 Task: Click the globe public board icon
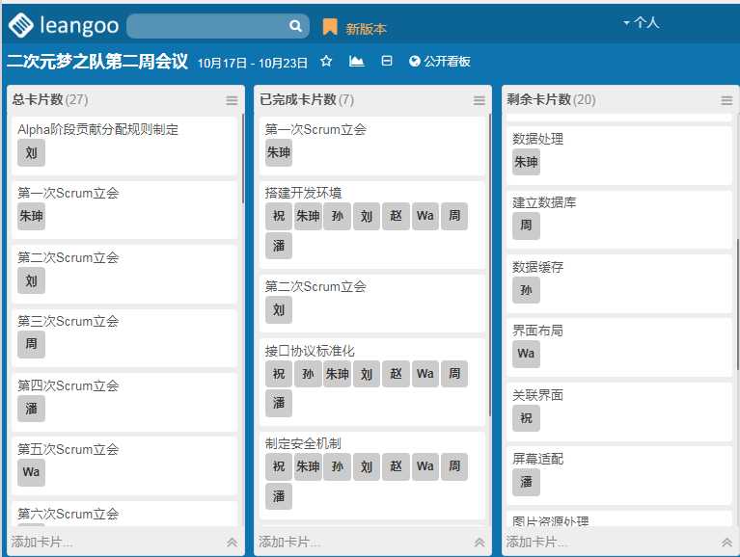[414, 62]
